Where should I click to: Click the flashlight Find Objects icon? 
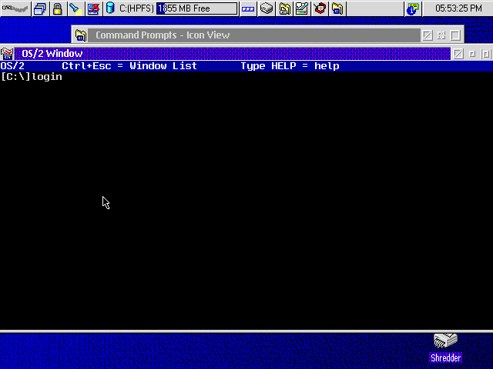(75, 8)
